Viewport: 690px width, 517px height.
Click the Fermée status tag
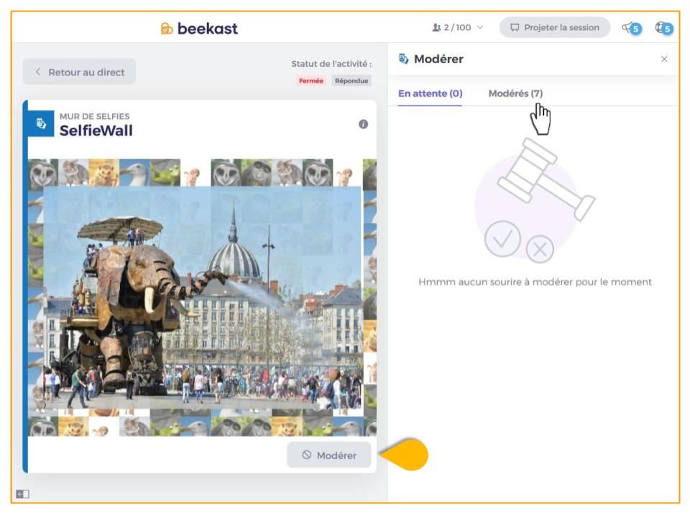click(310, 81)
